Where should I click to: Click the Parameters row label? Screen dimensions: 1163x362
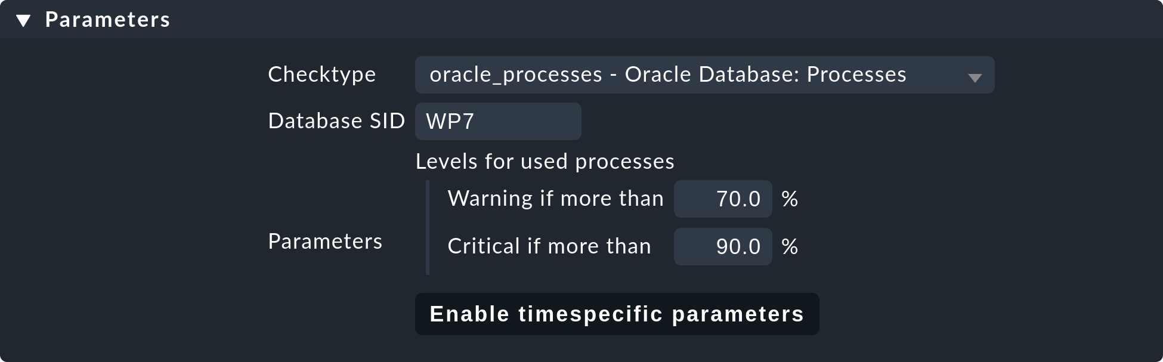(x=325, y=242)
